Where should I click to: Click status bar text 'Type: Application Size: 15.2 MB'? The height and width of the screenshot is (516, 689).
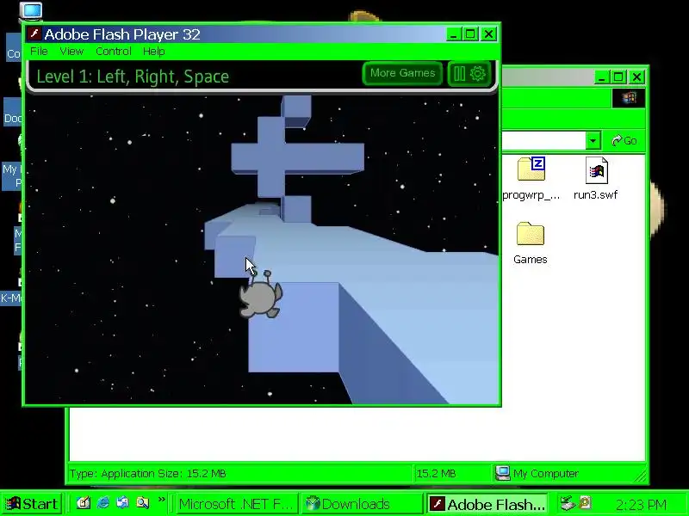coord(147,474)
